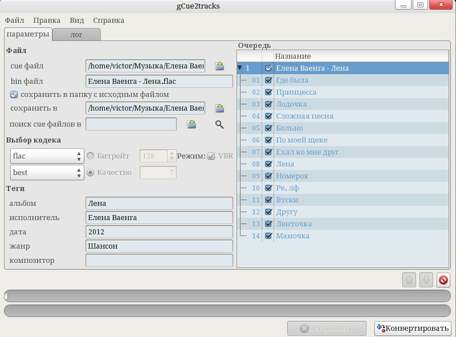Switch to the параметры tab
This screenshot has height=337, width=456.
(x=28, y=34)
